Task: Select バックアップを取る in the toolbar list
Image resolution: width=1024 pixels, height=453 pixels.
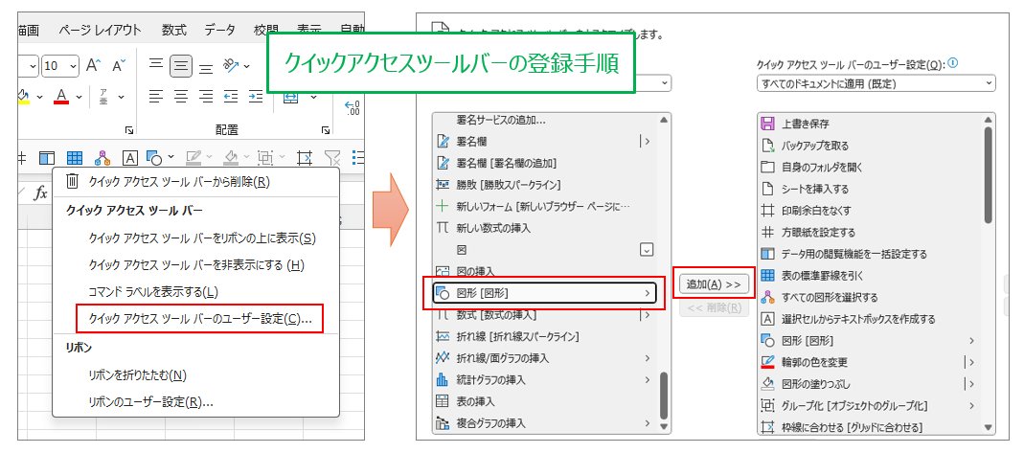Action: tap(870, 145)
